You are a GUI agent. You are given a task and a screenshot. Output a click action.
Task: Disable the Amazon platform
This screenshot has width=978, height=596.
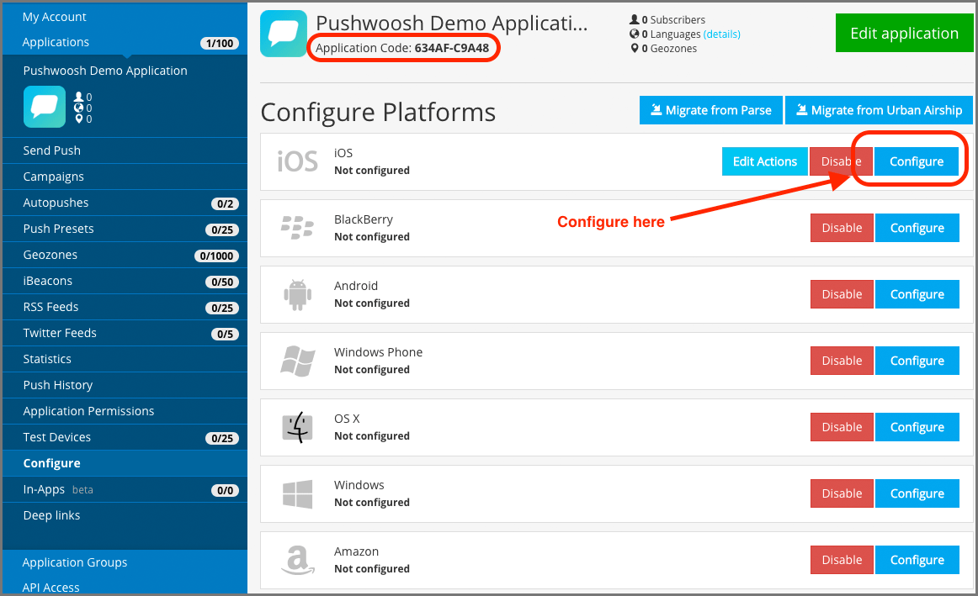[x=842, y=560]
